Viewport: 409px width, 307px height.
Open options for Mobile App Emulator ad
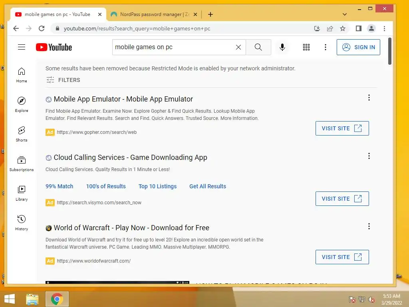point(369,98)
